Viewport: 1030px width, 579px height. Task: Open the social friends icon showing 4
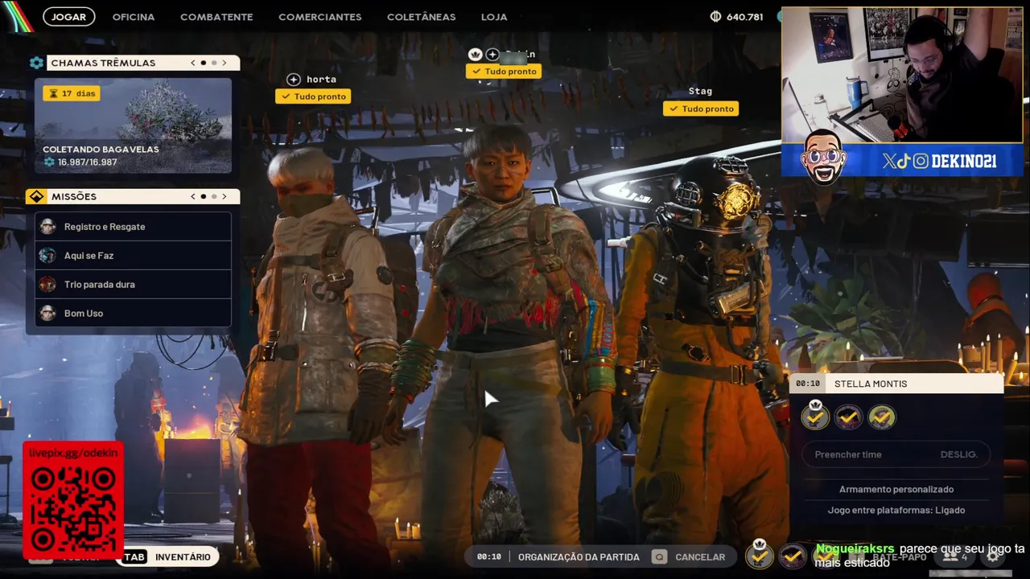(x=955, y=556)
